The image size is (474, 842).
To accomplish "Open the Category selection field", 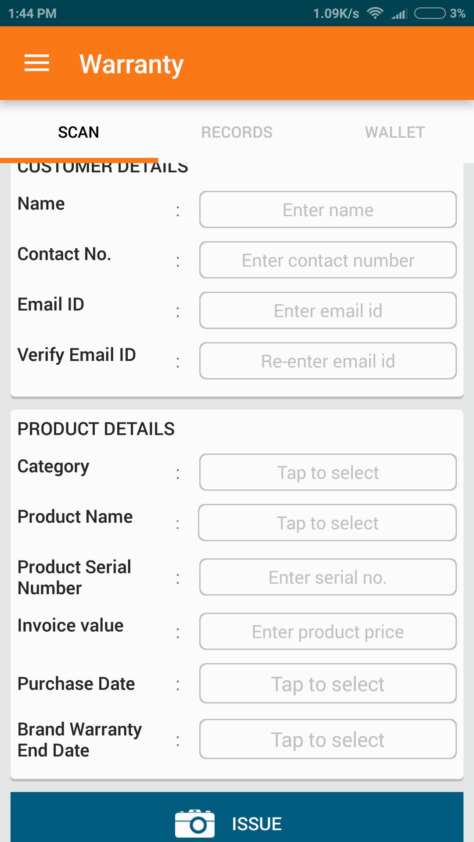I will click(x=328, y=472).
